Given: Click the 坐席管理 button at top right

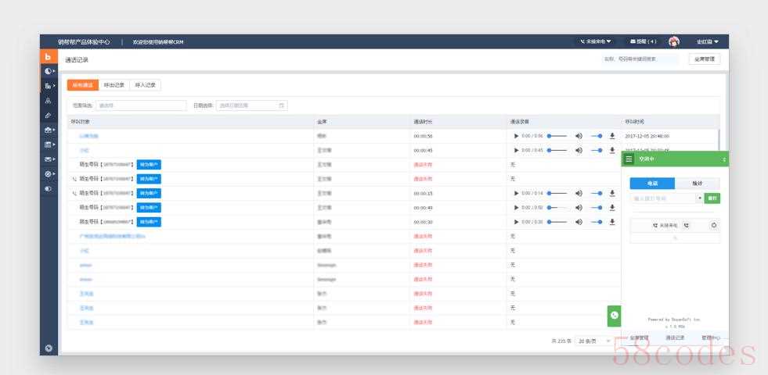Looking at the screenshot, I should click(705, 59).
